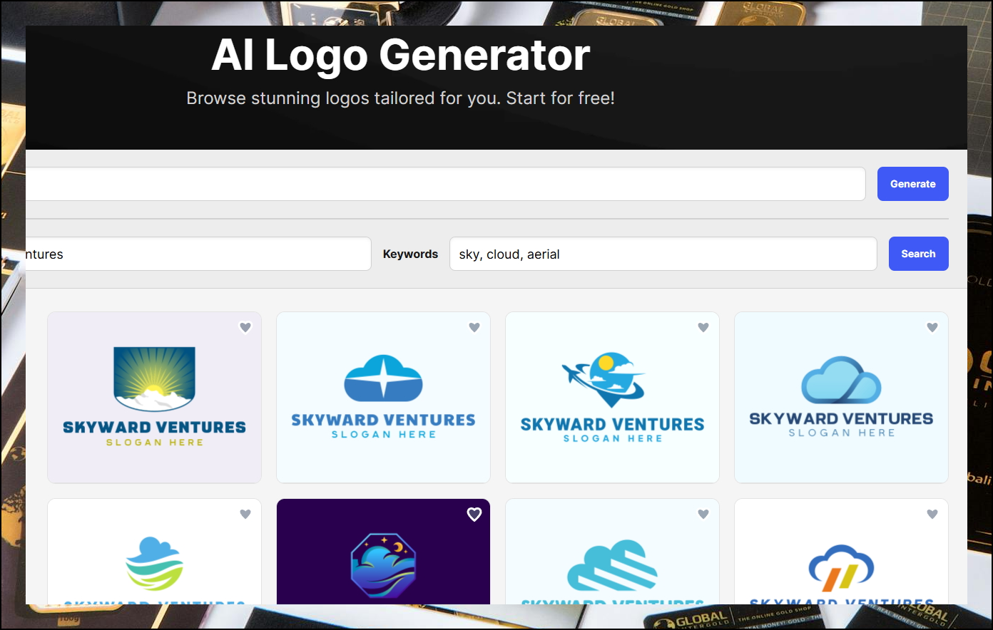993x630 pixels.
Task: Open the airplane globe logo card
Action: [x=612, y=398]
